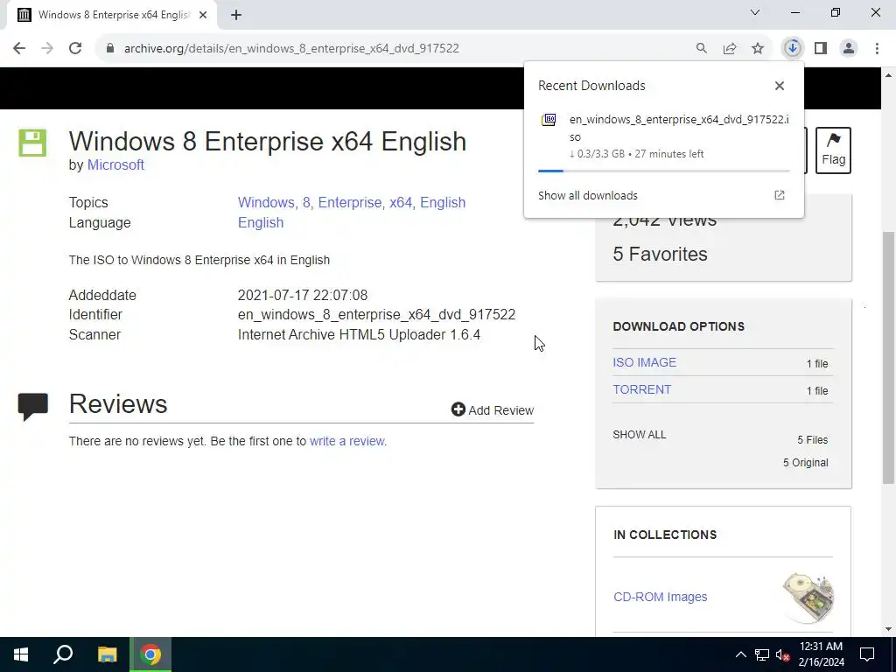This screenshot has height=672, width=896.
Task: Open the Microsoft creator link
Action: point(115,164)
